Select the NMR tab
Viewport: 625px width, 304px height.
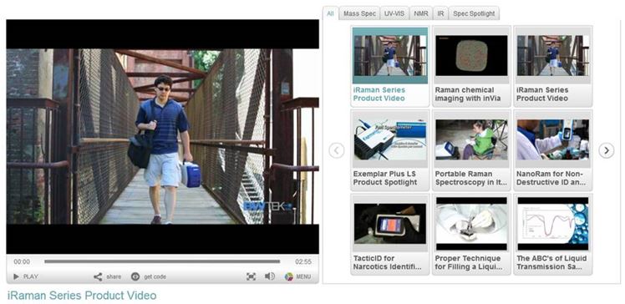tap(421, 13)
